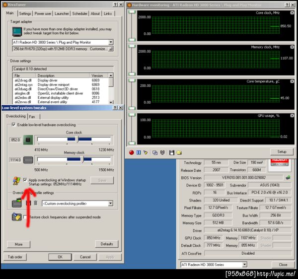Screen dimensions: 298x279
Task: Open the Custom overclocking profile dropdown
Action: (111, 204)
